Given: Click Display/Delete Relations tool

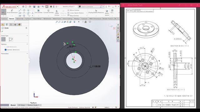Looking at the screenshot, I should 96,11.
